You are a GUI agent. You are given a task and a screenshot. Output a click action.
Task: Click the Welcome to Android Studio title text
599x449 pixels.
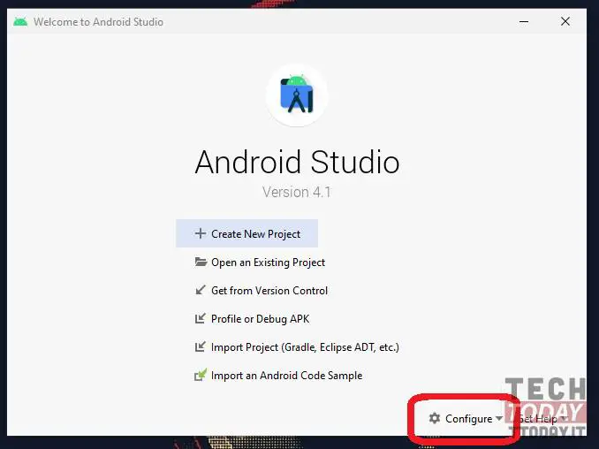pos(99,22)
